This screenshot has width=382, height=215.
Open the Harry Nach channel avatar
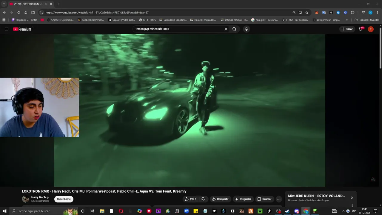26,199
